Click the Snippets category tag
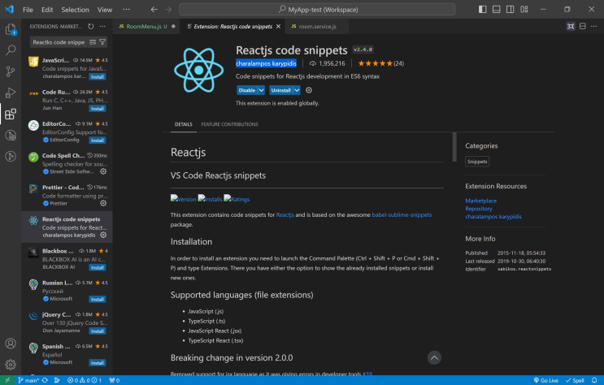 pyautogui.click(x=477, y=162)
